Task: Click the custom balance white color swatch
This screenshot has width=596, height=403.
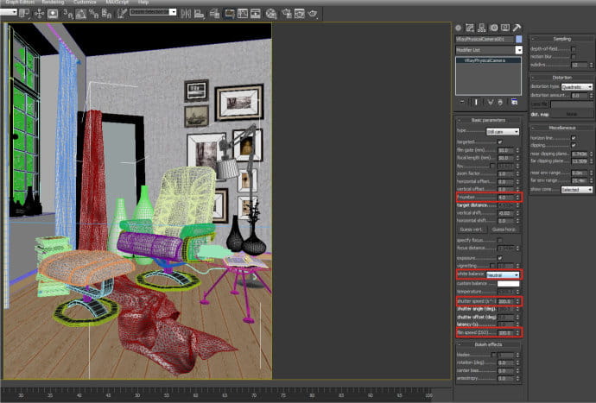Action: coord(508,284)
